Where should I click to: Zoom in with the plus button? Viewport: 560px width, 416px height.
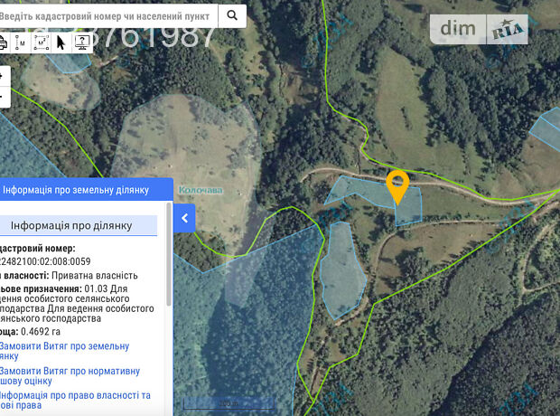[x=4, y=76]
